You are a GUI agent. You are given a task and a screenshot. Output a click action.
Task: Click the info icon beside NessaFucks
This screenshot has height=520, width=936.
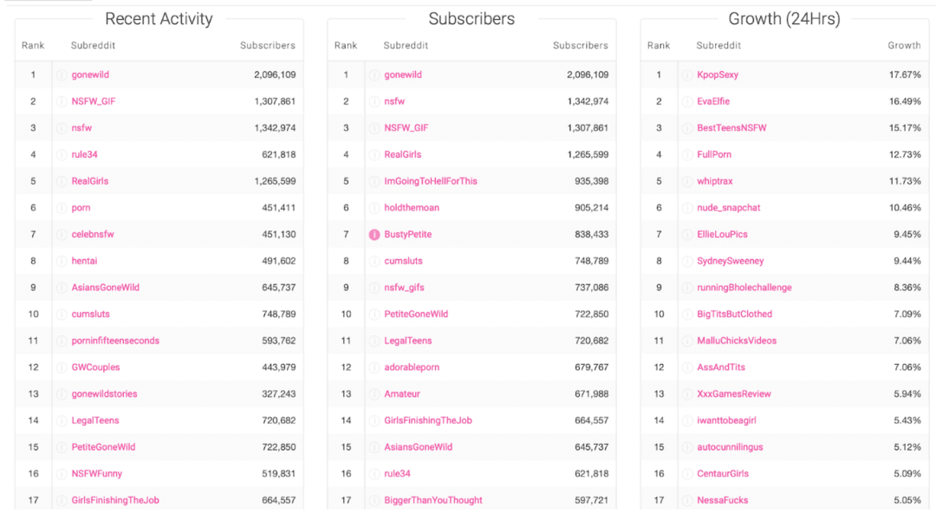(x=689, y=500)
